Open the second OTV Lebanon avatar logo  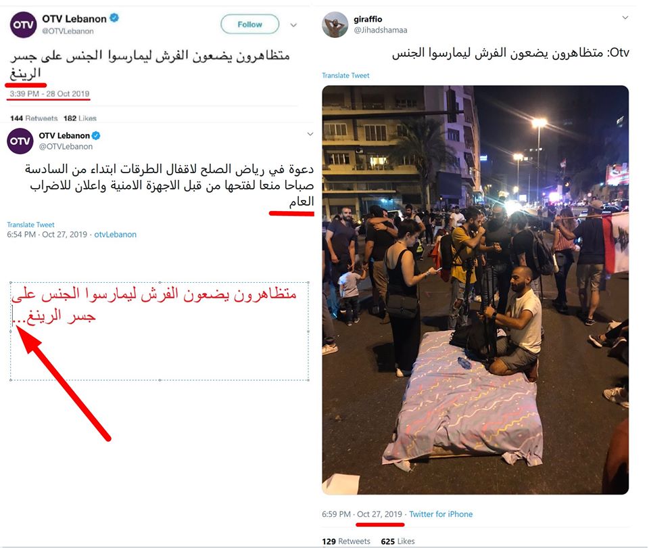tap(20, 141)
